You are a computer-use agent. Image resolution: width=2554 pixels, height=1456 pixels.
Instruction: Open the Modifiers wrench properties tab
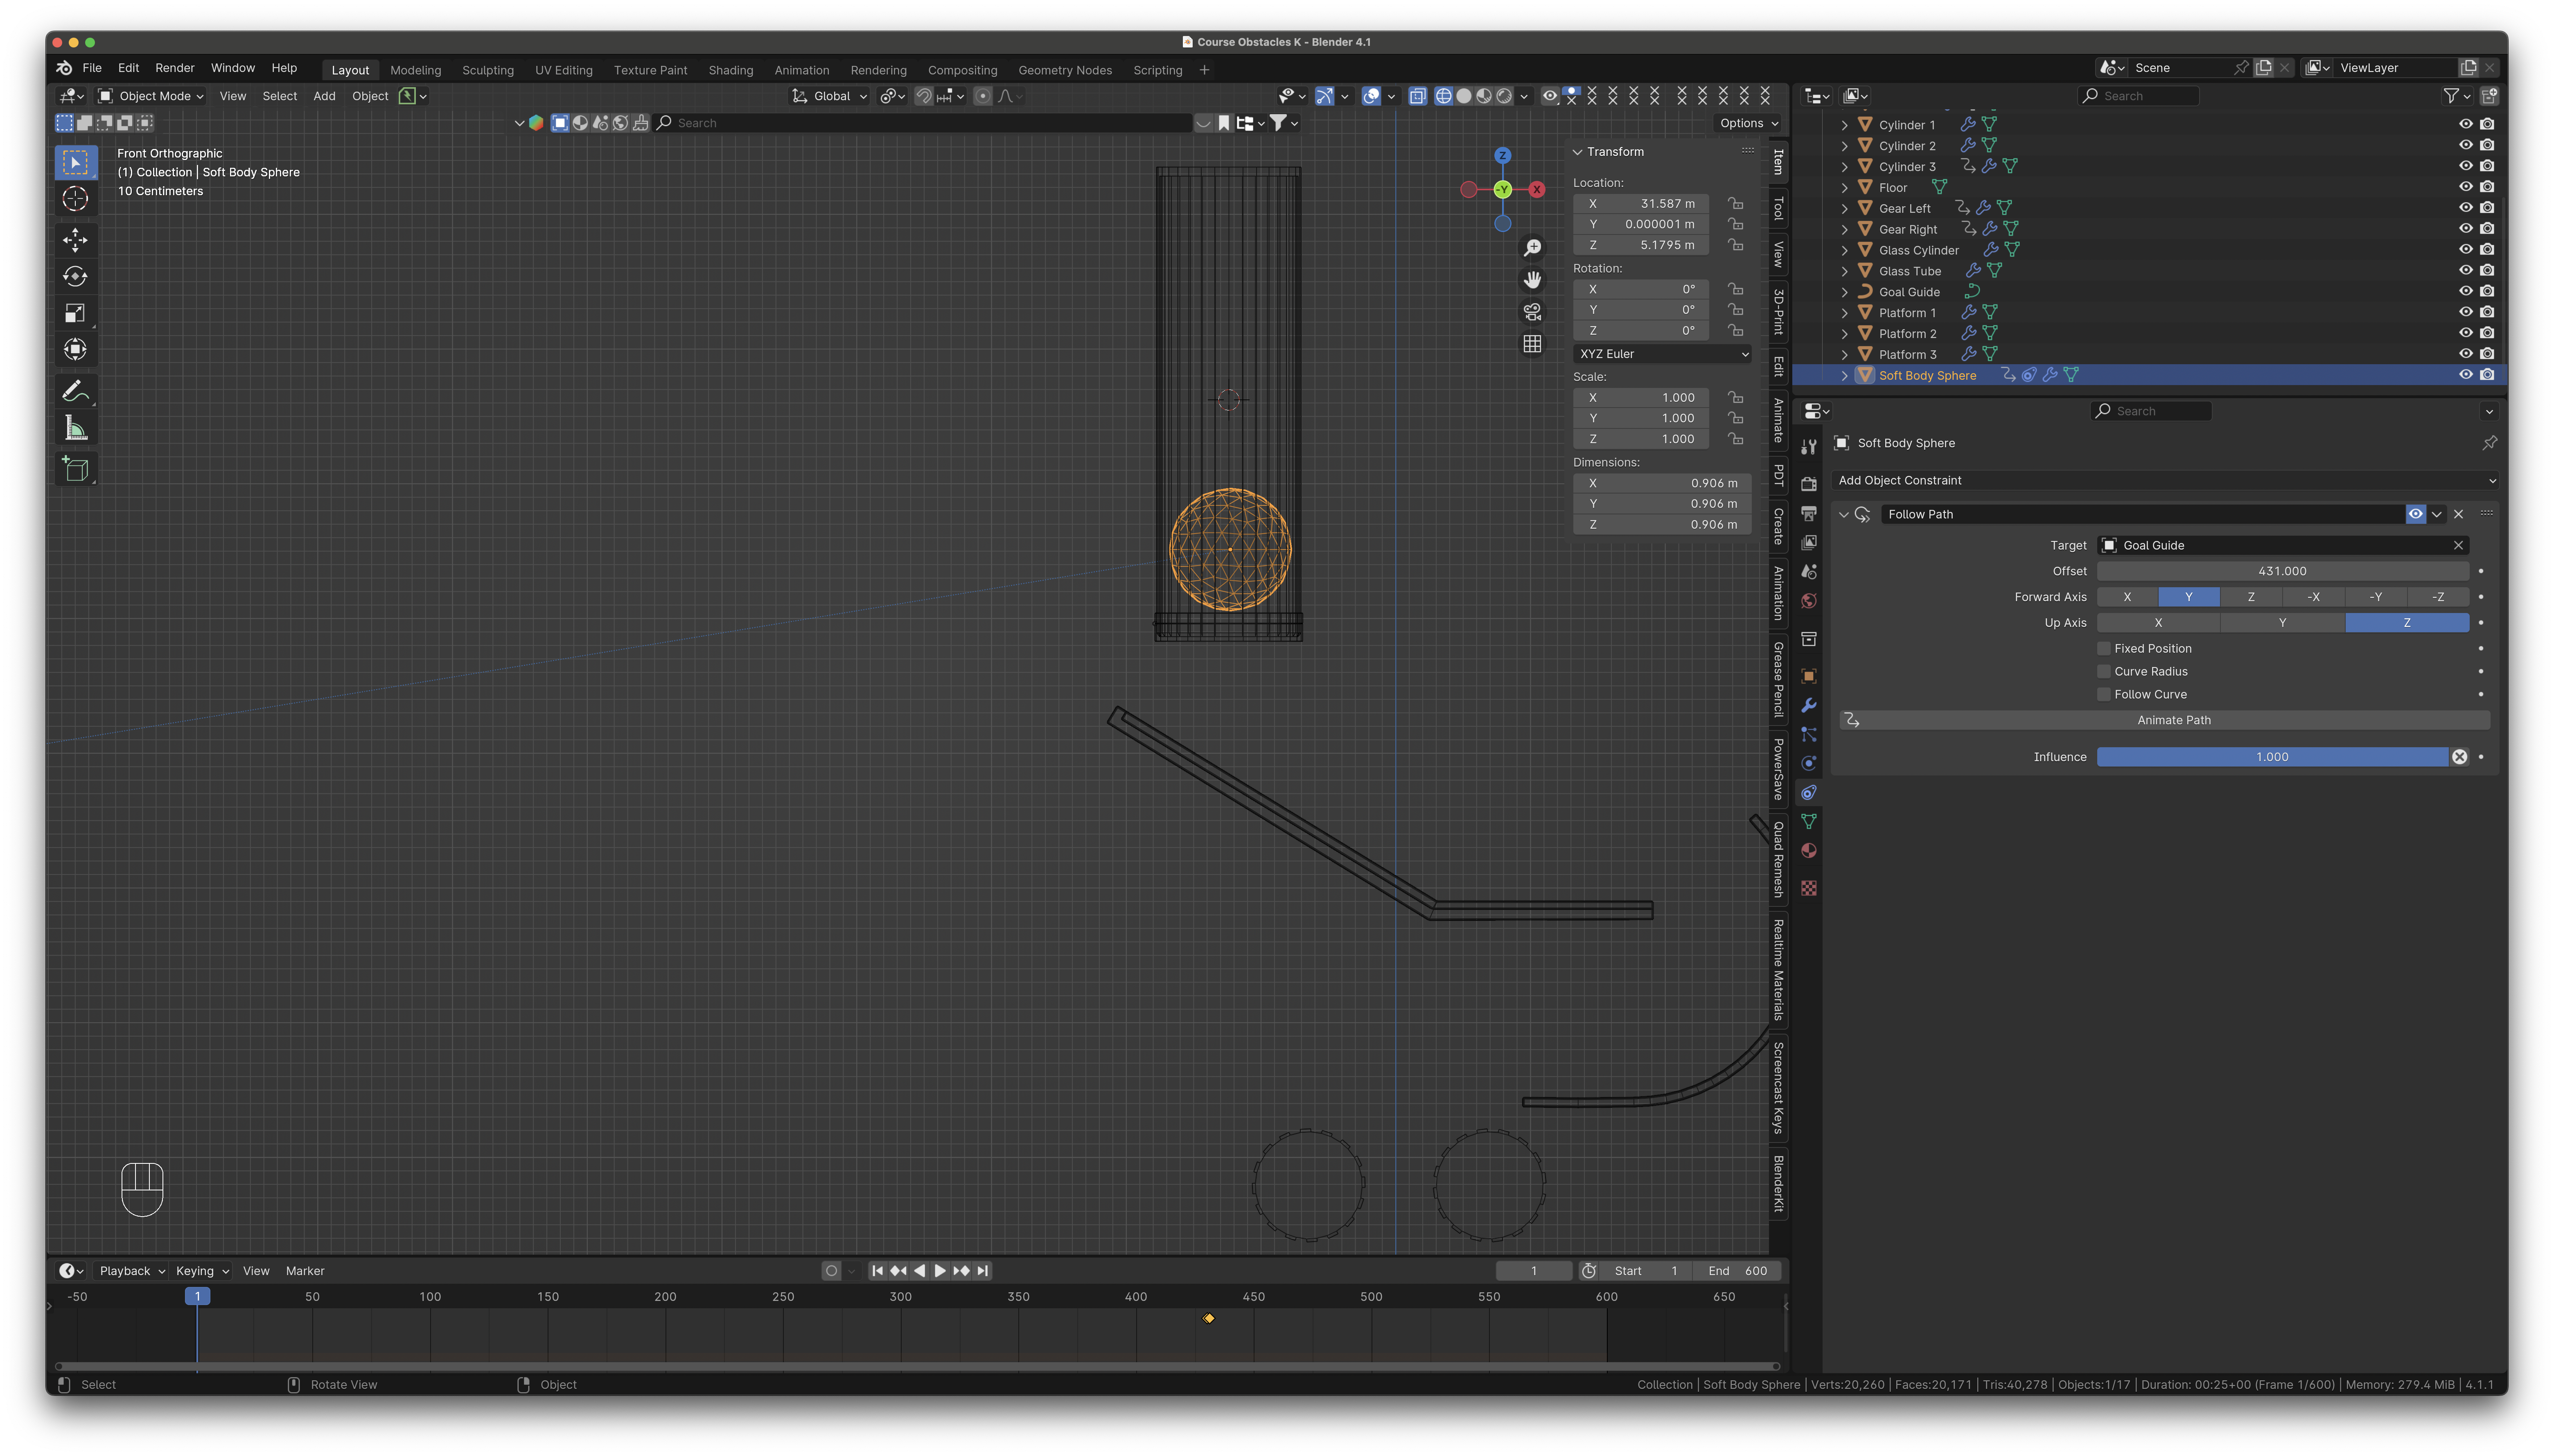(1809, 706)
